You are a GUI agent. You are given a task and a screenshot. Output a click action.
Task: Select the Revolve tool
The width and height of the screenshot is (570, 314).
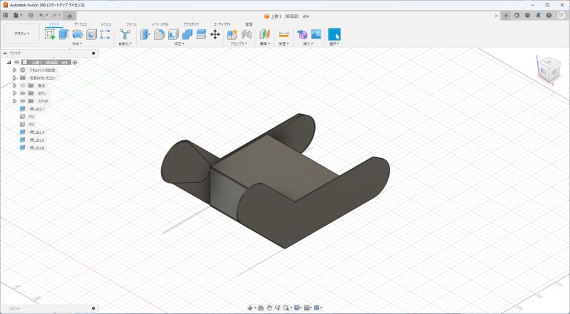(x=78, y=34)
